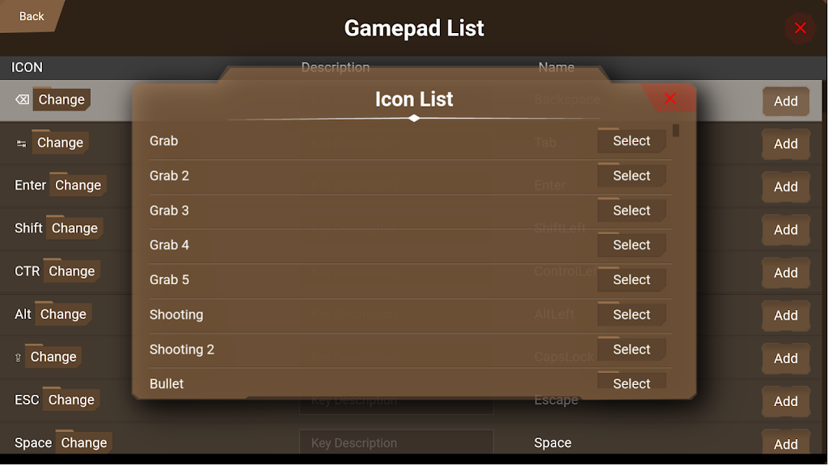
Task: Go back using the Back button
Action: 32,16
